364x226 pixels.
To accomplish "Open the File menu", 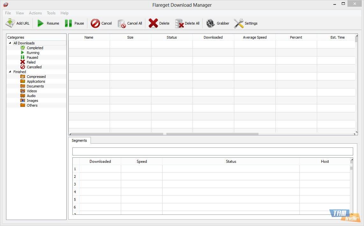I will tap(8, 13).
